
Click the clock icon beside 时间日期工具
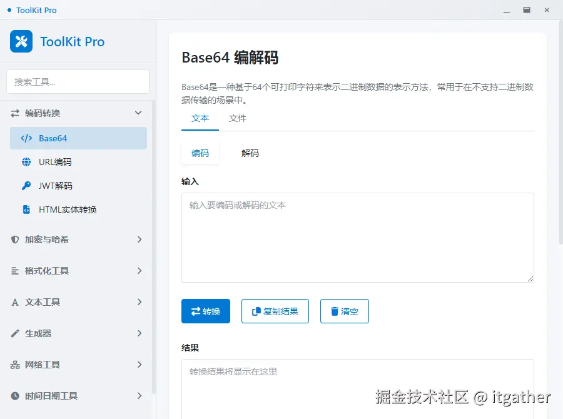tap(15, 396)
